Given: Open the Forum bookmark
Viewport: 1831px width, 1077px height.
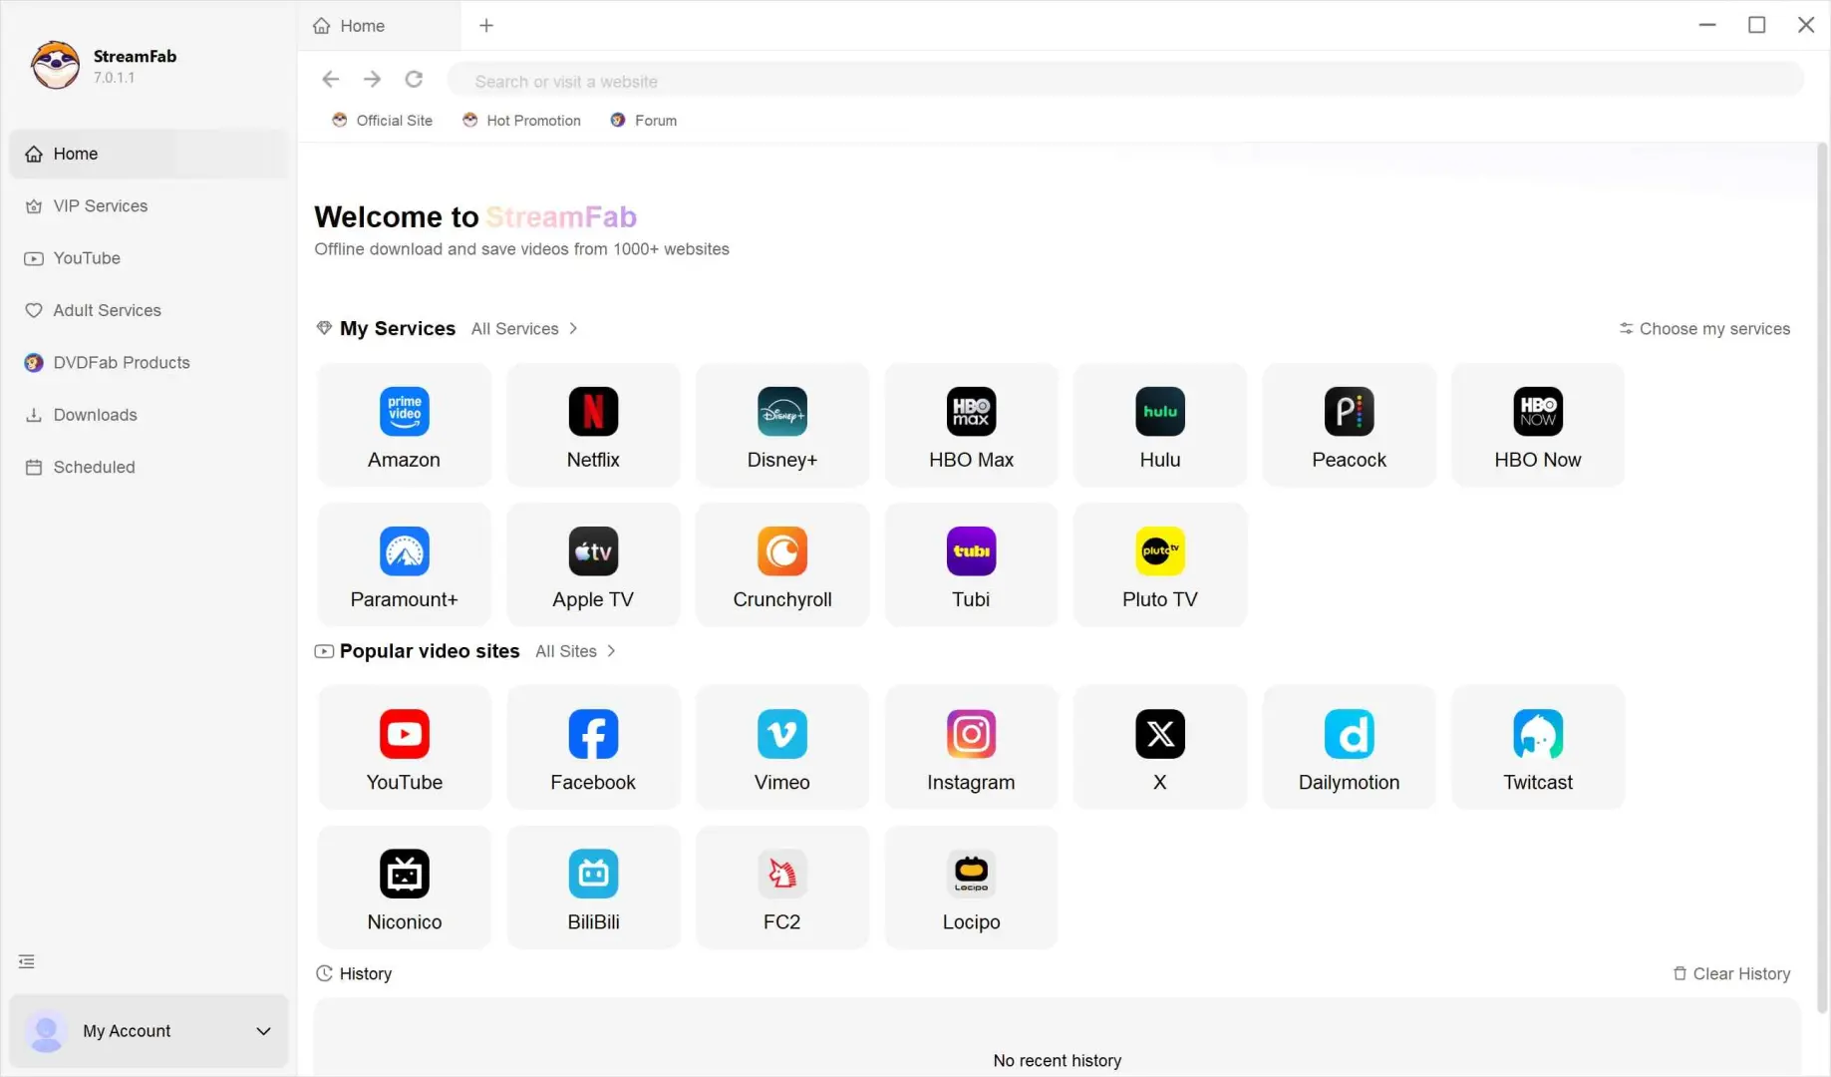Looking at the screenshot, I should pos(644,121).
